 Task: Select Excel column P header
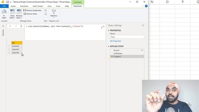(x=183, y=2)
